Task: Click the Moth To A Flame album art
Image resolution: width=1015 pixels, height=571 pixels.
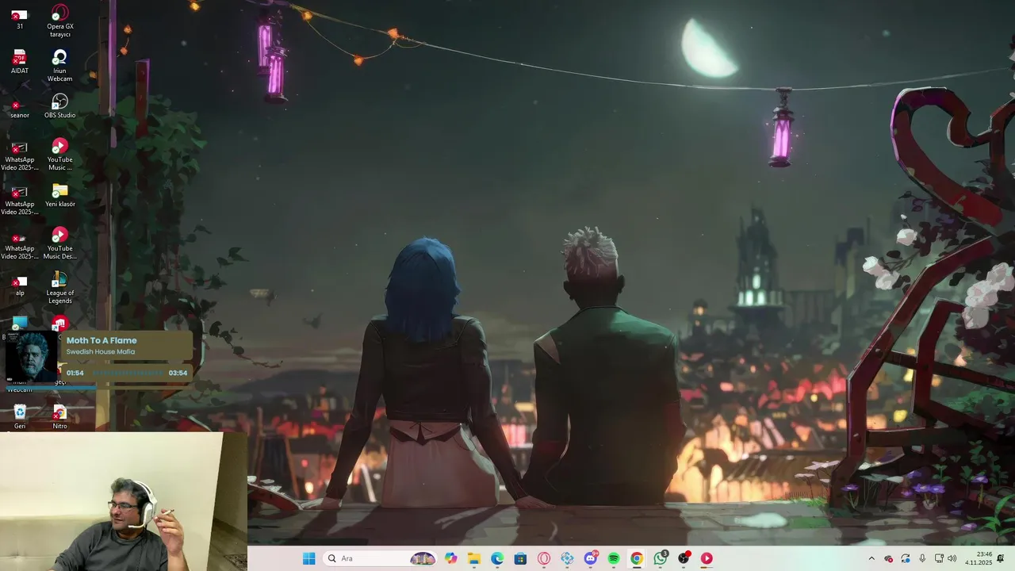Action: (33, 356)
